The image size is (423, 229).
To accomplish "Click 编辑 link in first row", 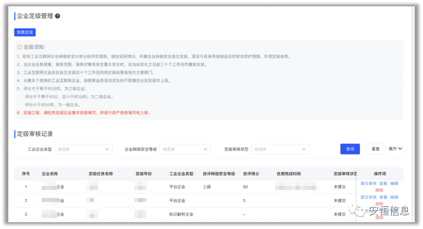I will tap(394, 183).
